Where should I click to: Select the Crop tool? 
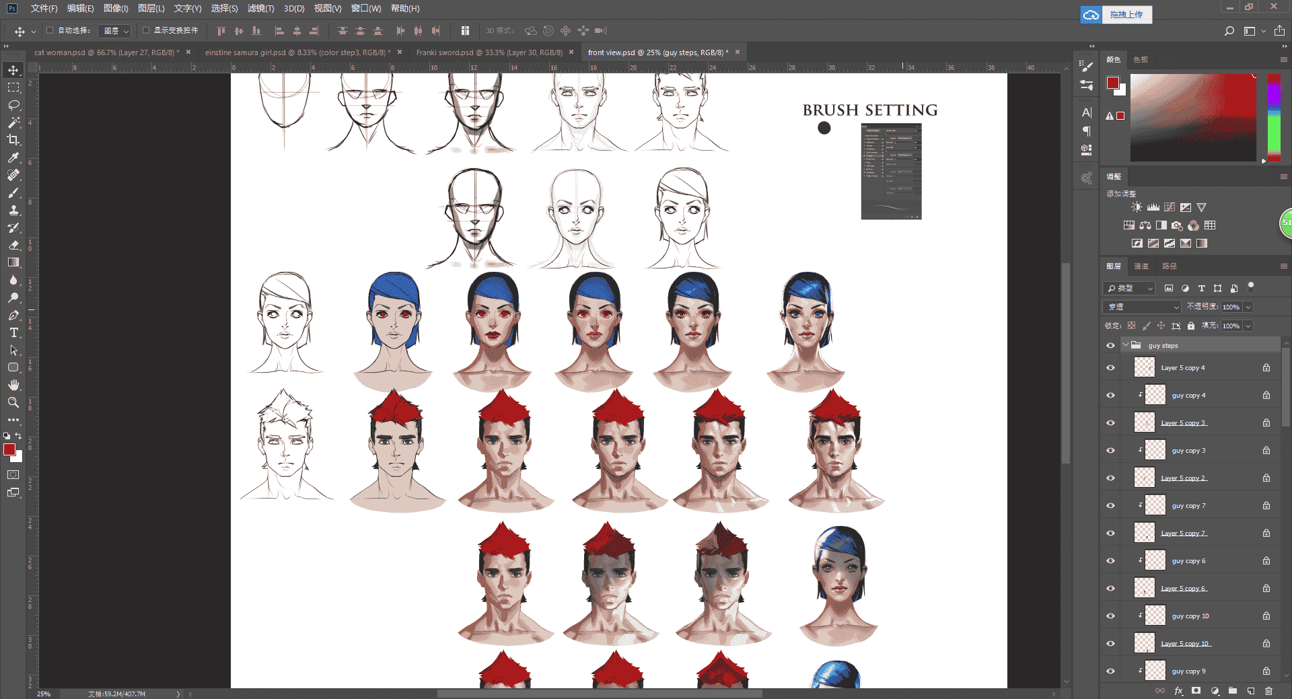[13, 140]
